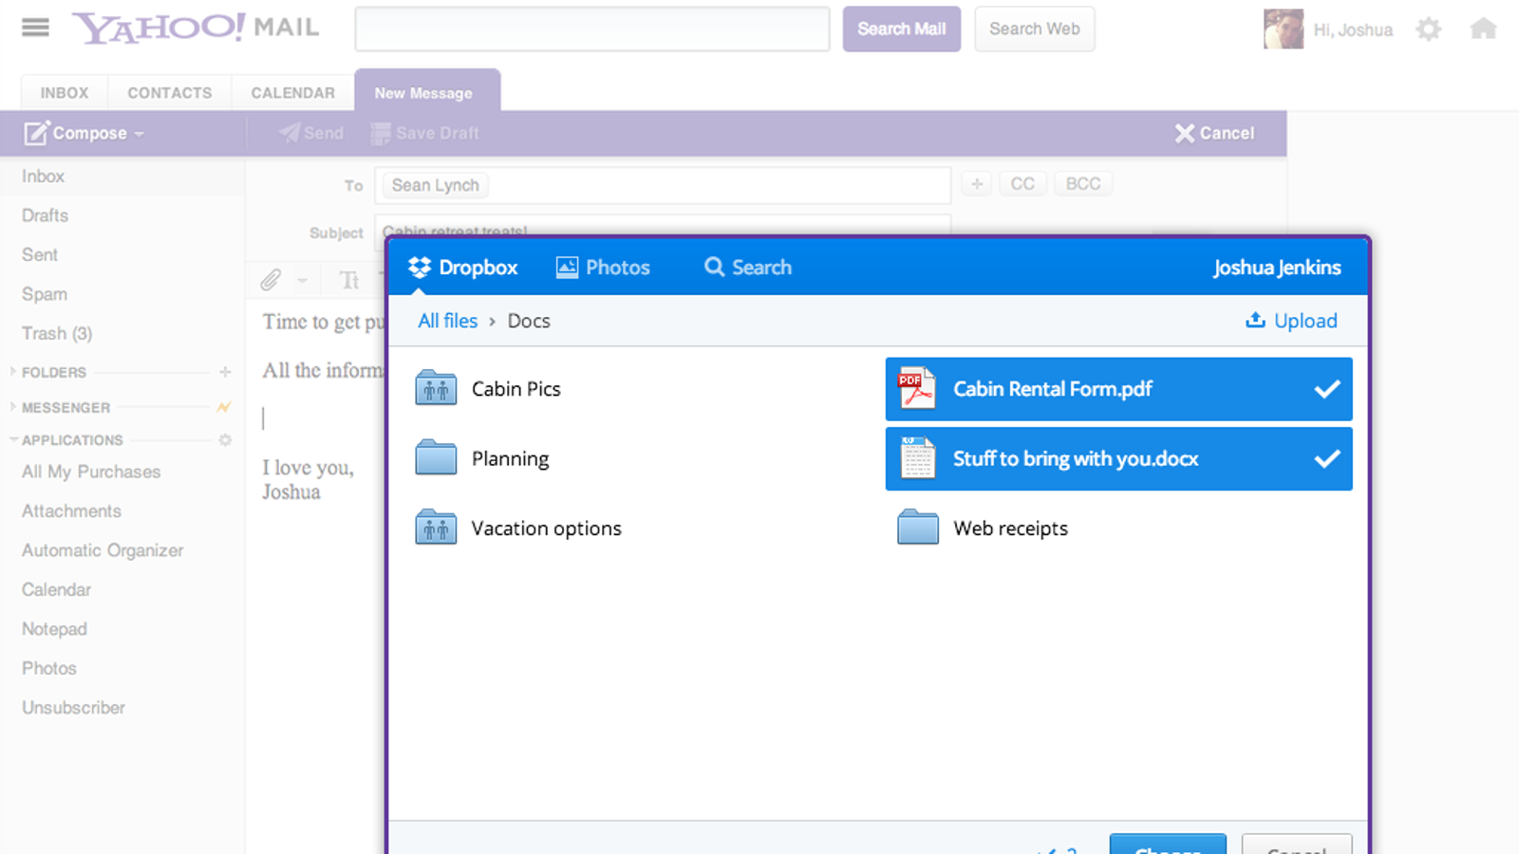Click the Save Draft disk icon
Screen dimensions: 1519x854
pos(381,134)
